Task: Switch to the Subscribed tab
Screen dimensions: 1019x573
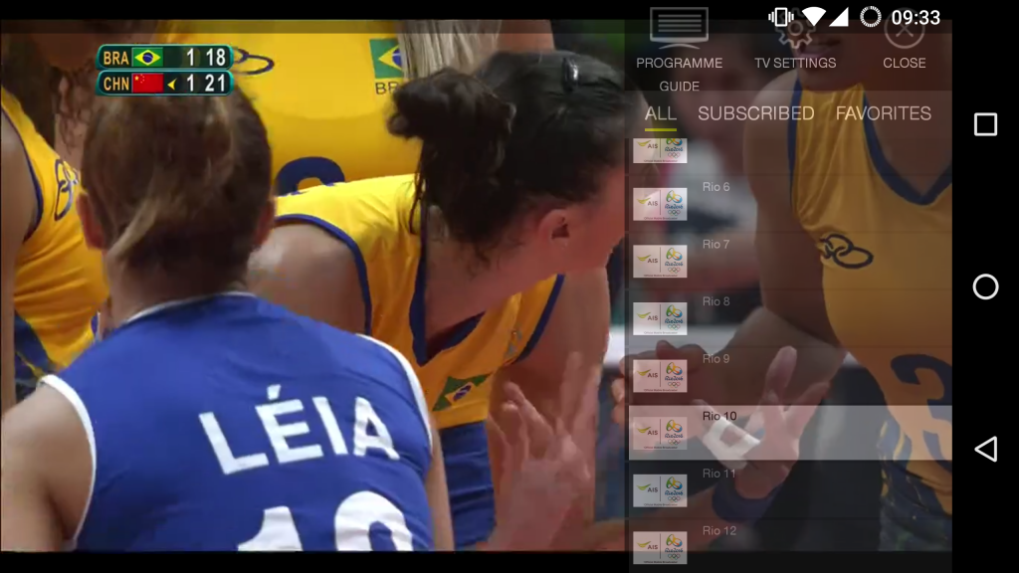Action: tap(755, 113)
